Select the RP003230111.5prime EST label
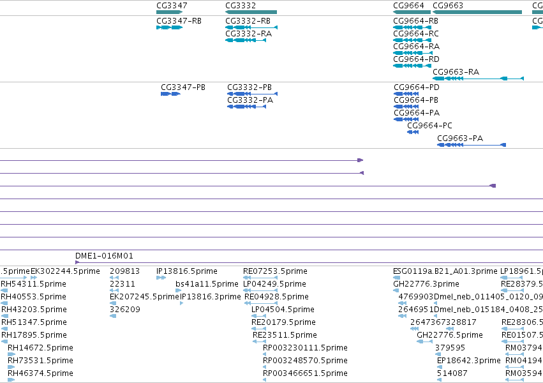 [305, 348]
